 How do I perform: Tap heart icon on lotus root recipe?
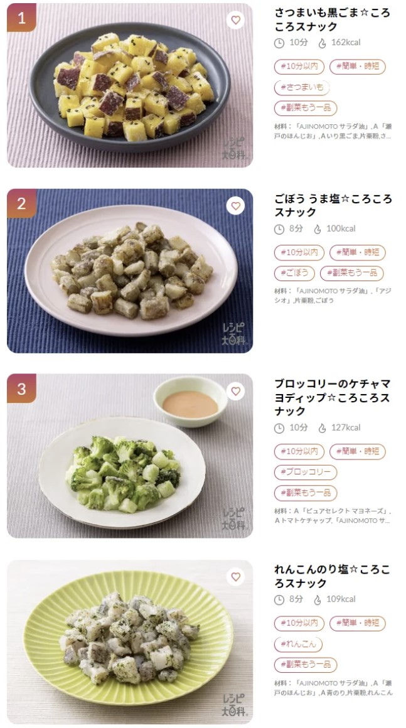[236, 577]
